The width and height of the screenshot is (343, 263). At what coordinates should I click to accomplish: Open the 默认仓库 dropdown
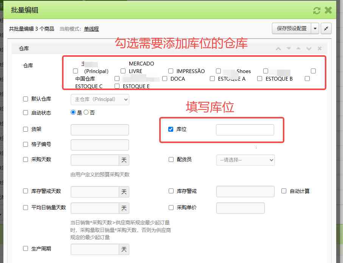point(99,99)
